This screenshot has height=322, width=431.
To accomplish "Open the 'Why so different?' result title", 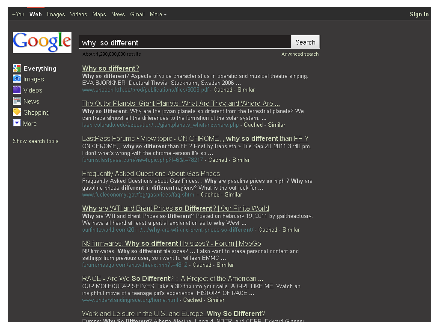I will tap(110, 68).
